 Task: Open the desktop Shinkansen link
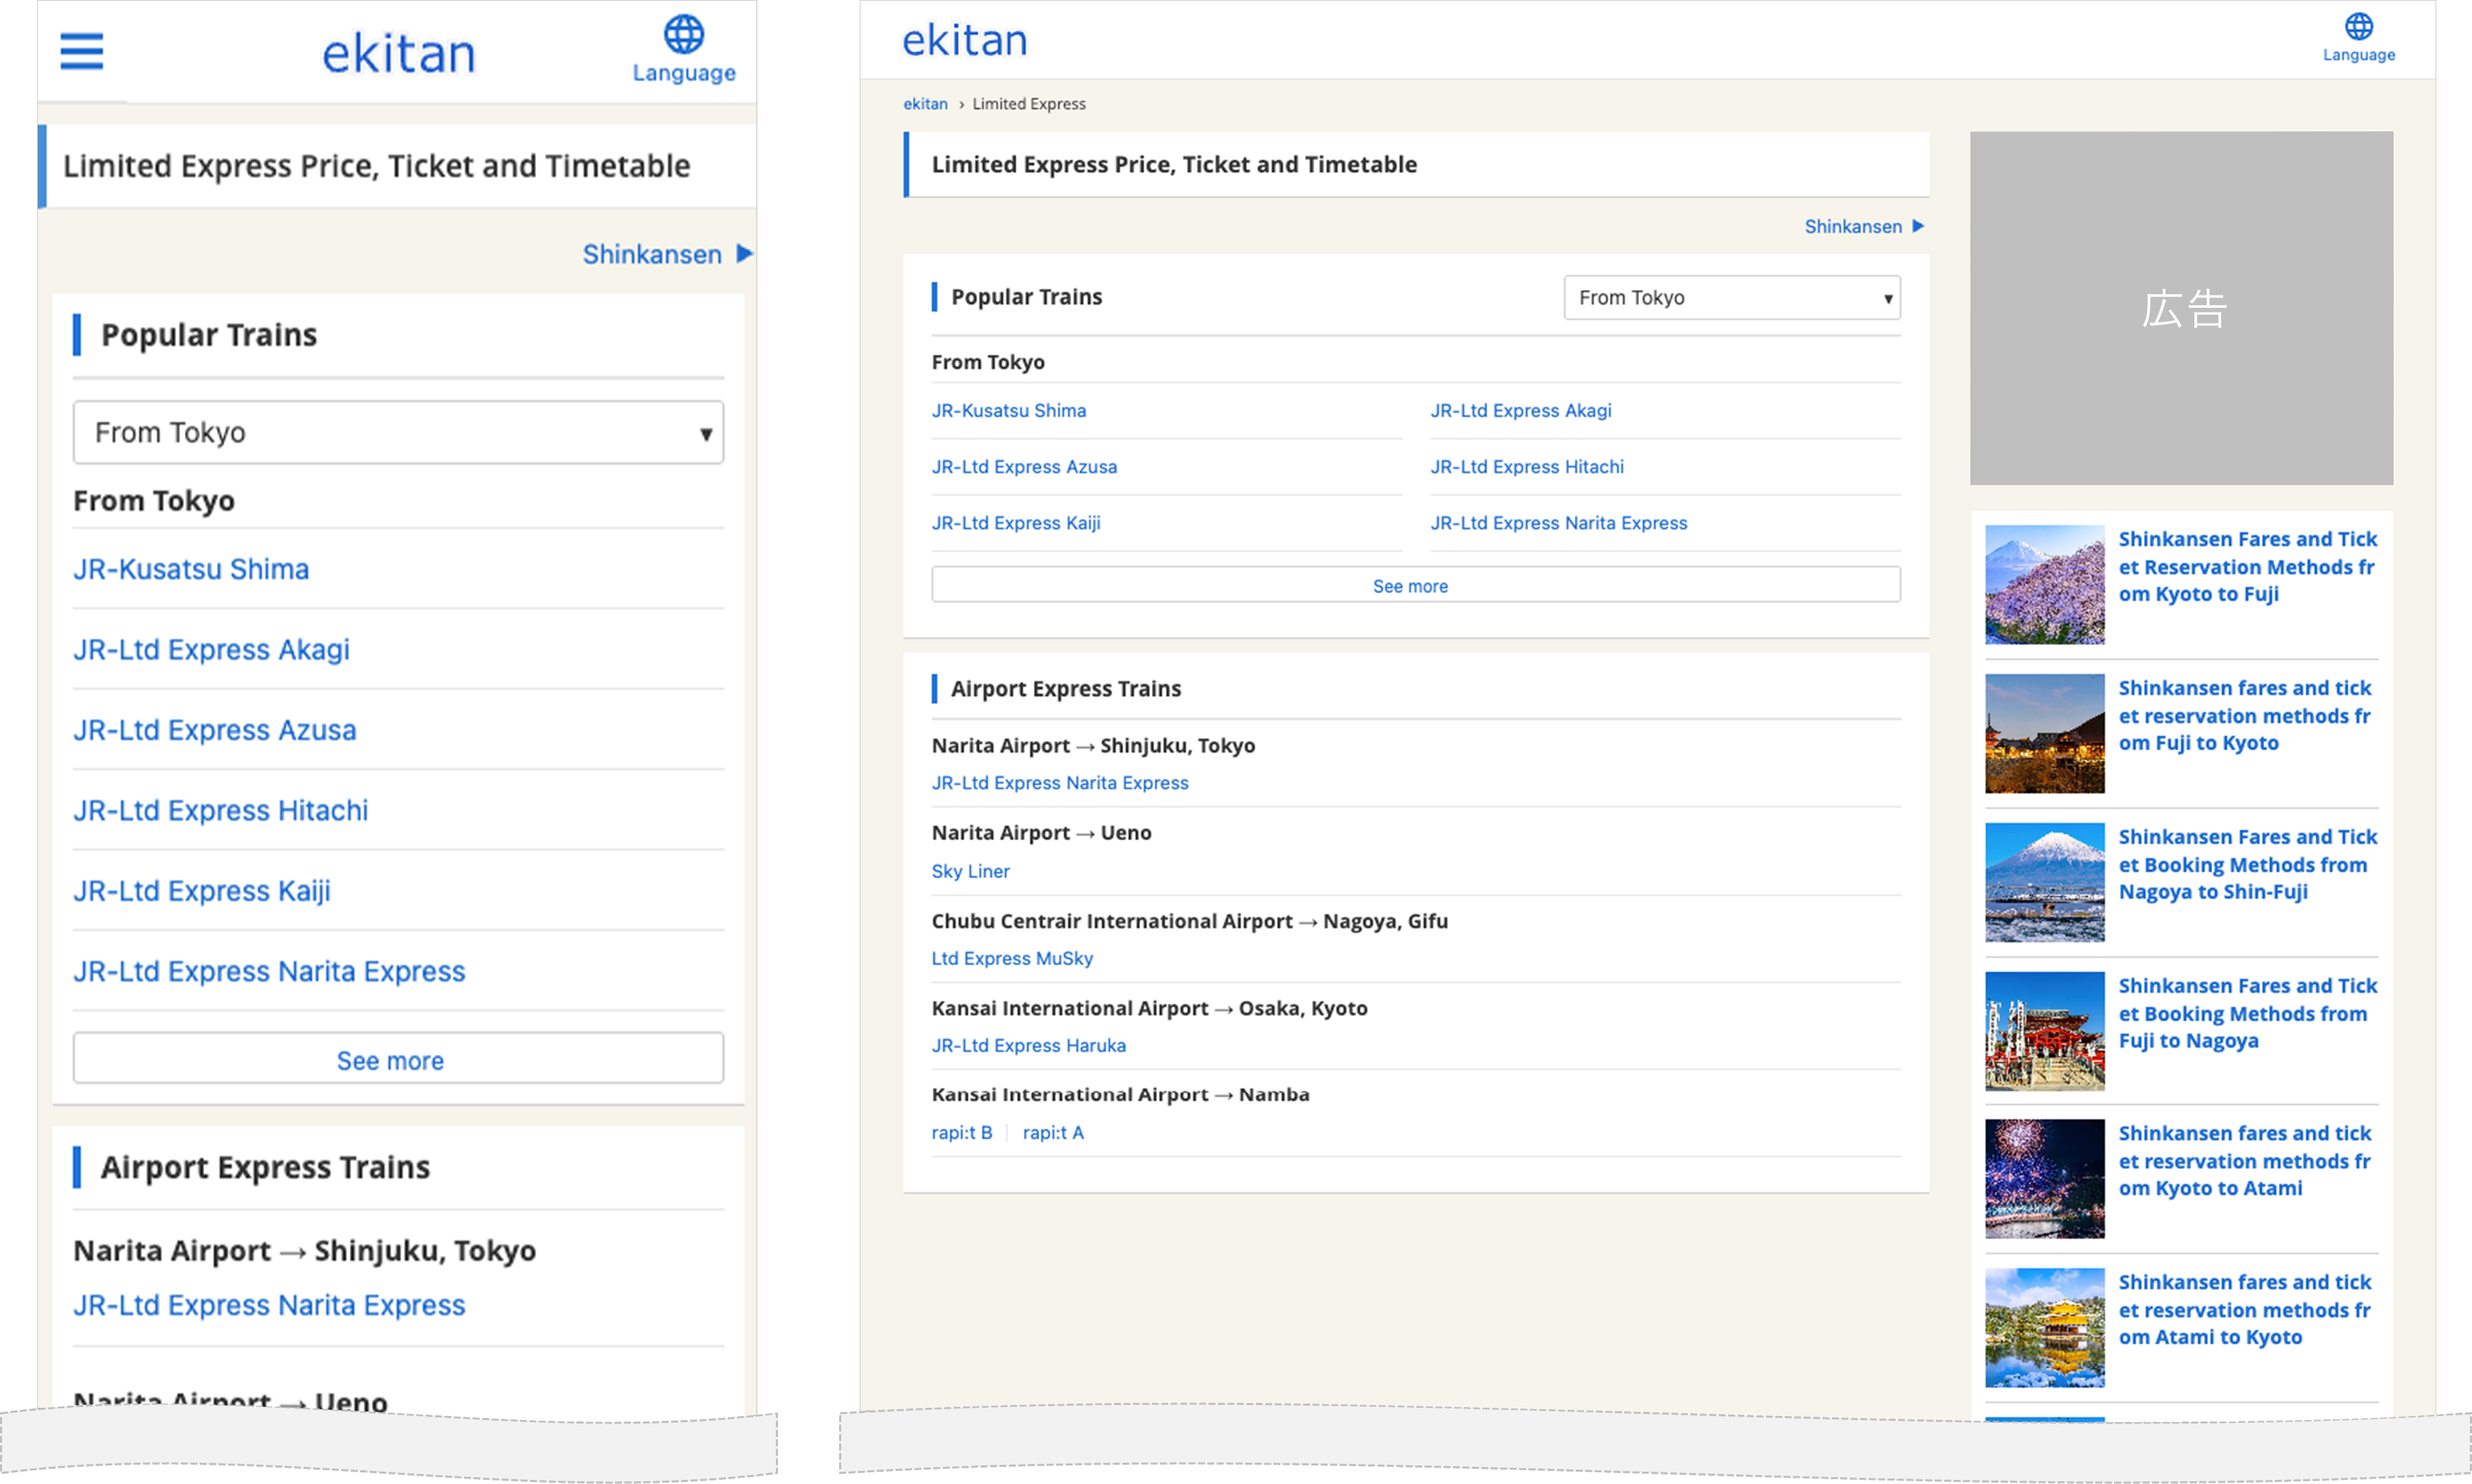(x=1864, y=226)
